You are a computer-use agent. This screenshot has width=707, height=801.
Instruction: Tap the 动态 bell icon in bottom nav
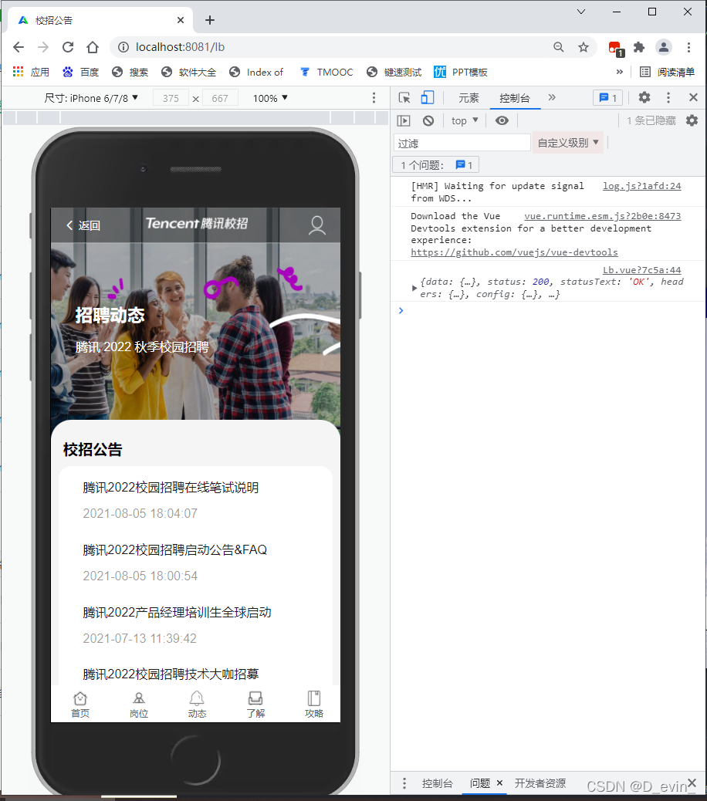(x=197, y=705)
